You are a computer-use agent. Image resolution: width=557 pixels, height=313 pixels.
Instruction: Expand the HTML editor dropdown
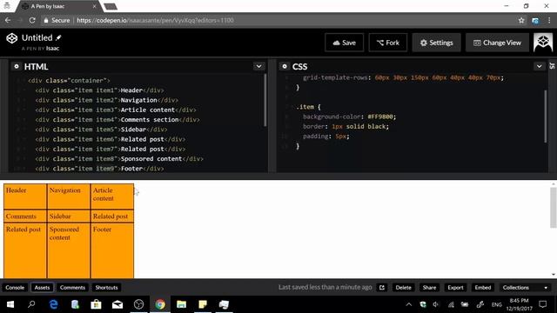click(x=259, y=66)
